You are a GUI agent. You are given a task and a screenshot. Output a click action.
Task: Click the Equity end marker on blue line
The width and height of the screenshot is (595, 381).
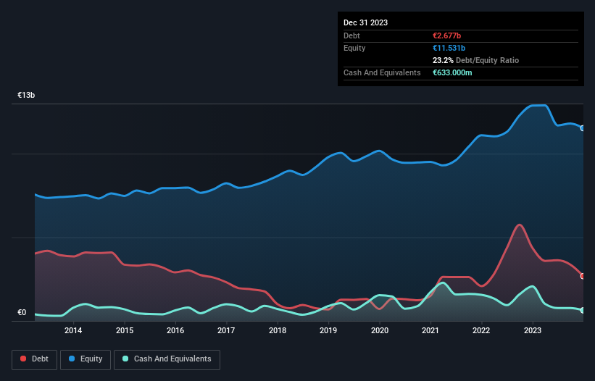[x=583, y=128]
